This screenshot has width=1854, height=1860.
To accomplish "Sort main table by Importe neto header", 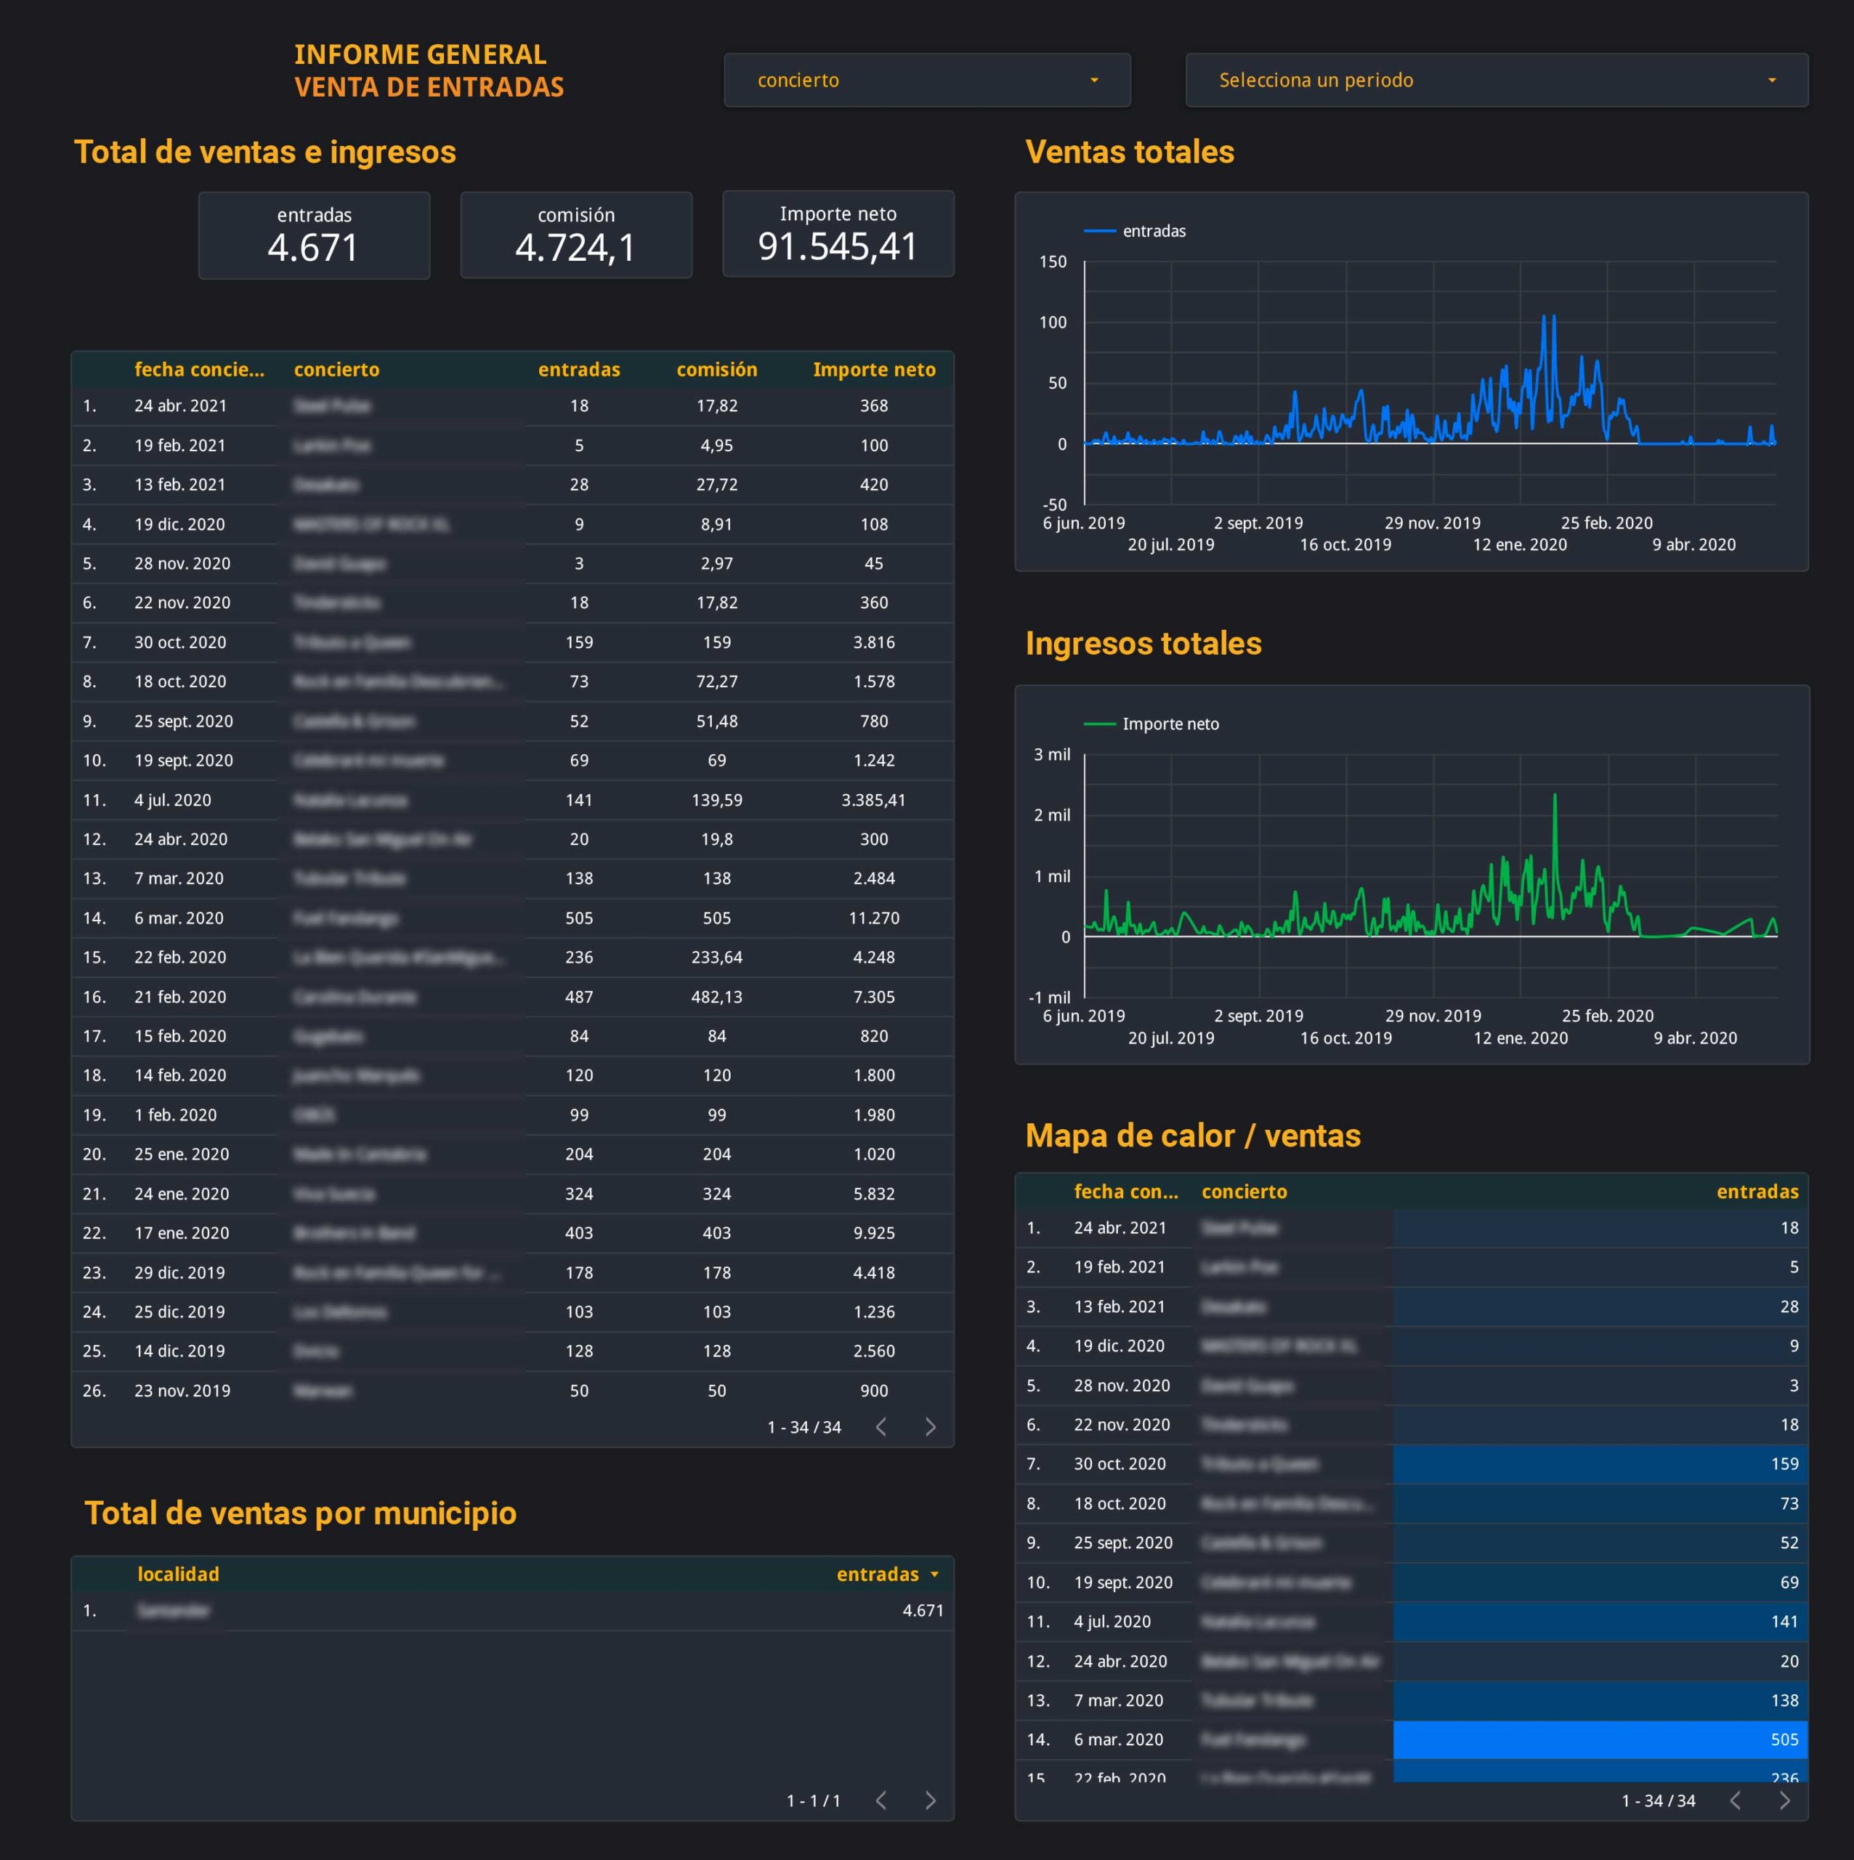I will point(873,370).
